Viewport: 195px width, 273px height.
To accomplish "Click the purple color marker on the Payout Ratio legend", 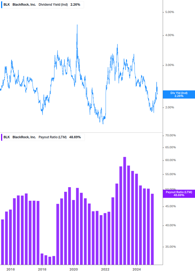I will pyautogui.click(x=2, y=137).
